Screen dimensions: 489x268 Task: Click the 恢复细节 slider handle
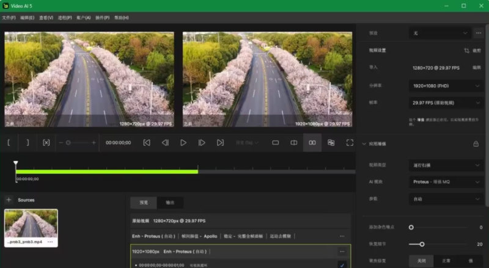[422, 244]
